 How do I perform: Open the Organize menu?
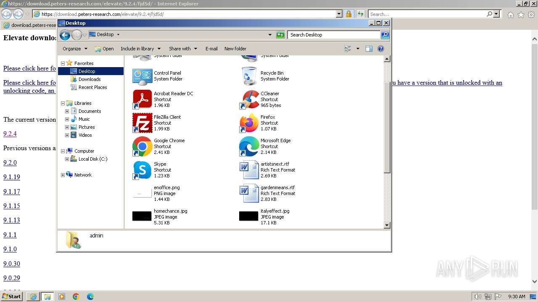(x=75, y=49)
